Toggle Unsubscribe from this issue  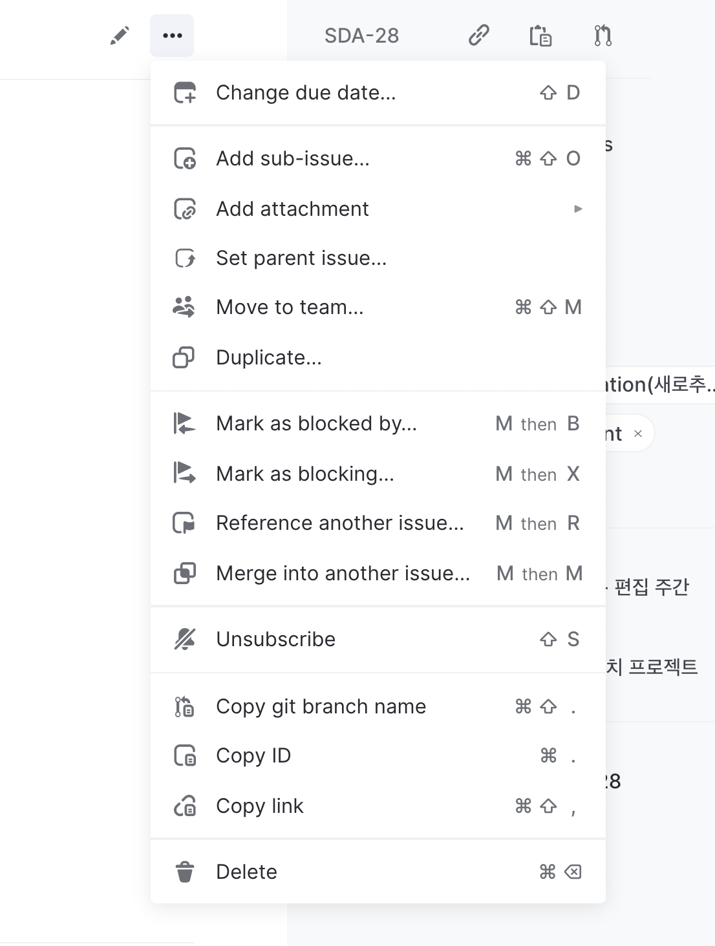click(275, 640)
